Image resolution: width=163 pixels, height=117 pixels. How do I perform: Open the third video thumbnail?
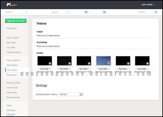pyautogui.click(x=84, y=61)
